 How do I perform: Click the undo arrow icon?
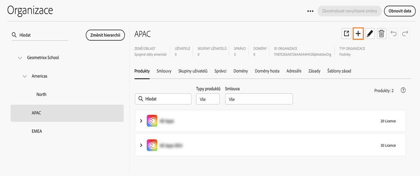[x=394, y=34]
